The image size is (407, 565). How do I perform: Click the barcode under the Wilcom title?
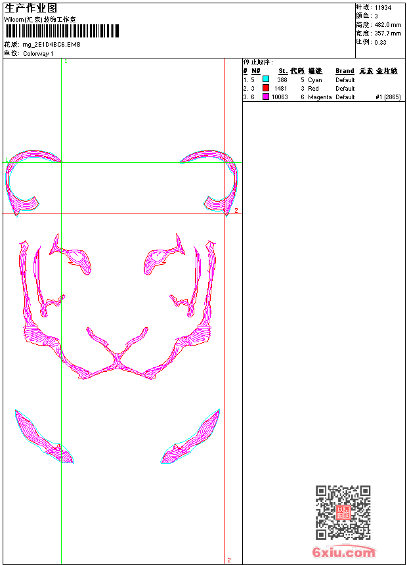62,31
